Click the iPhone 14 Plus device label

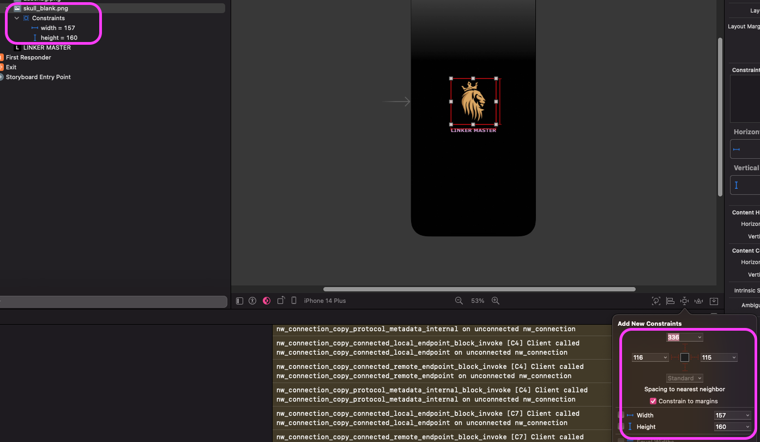tap(325, 301)
